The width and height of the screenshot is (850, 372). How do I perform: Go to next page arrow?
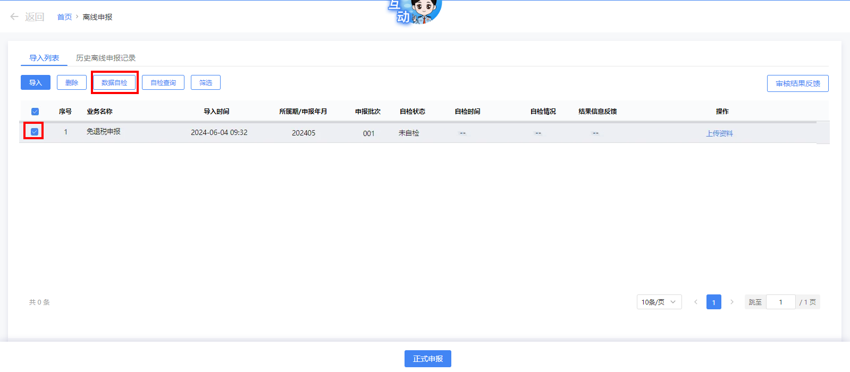click(x=731, y=302)
